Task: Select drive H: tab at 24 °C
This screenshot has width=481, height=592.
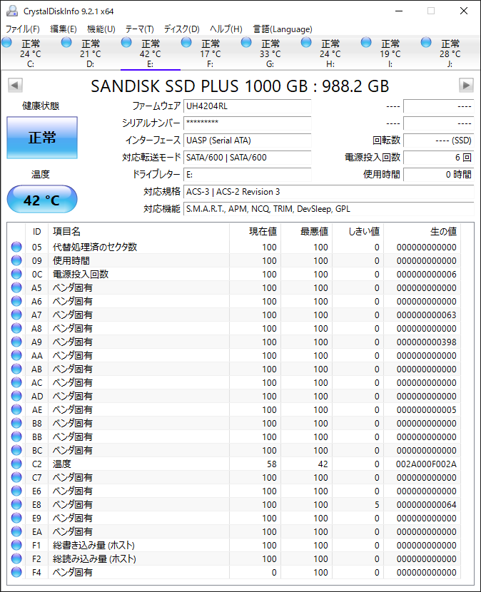Action: coord(330,53)
